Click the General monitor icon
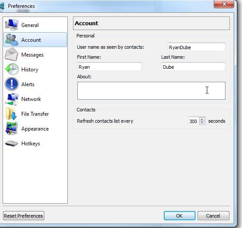 click(x=12, y=25)
